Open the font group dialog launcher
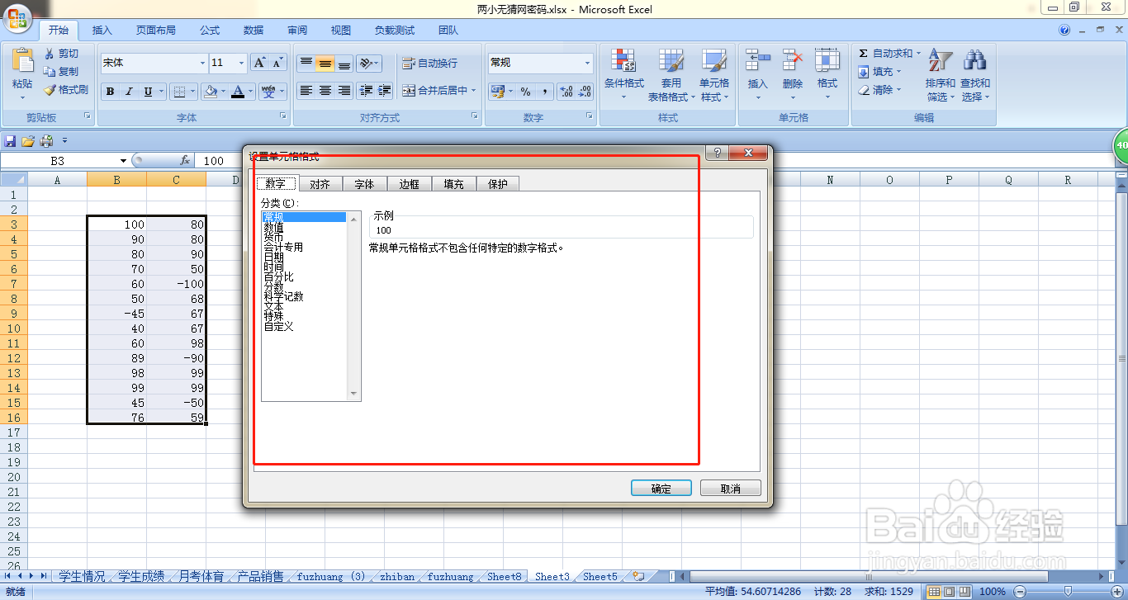 [283, 117]
